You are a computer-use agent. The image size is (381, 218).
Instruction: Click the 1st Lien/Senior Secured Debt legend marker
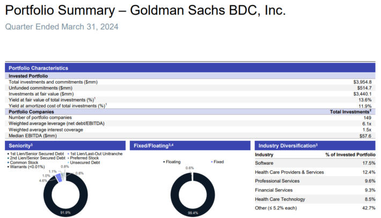point(9,154)
